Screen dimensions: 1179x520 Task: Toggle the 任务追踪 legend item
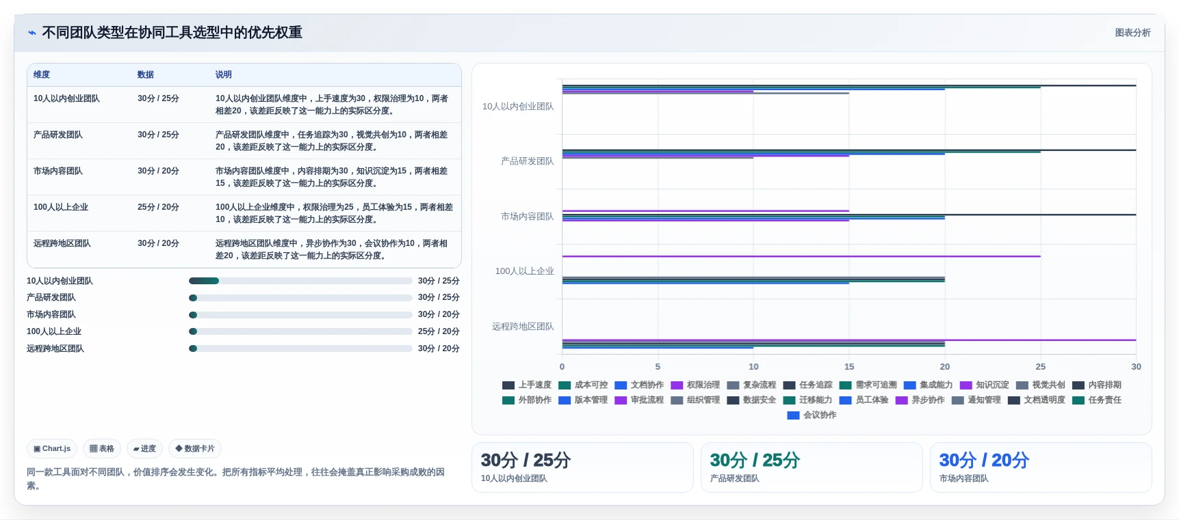click(807, 385)
